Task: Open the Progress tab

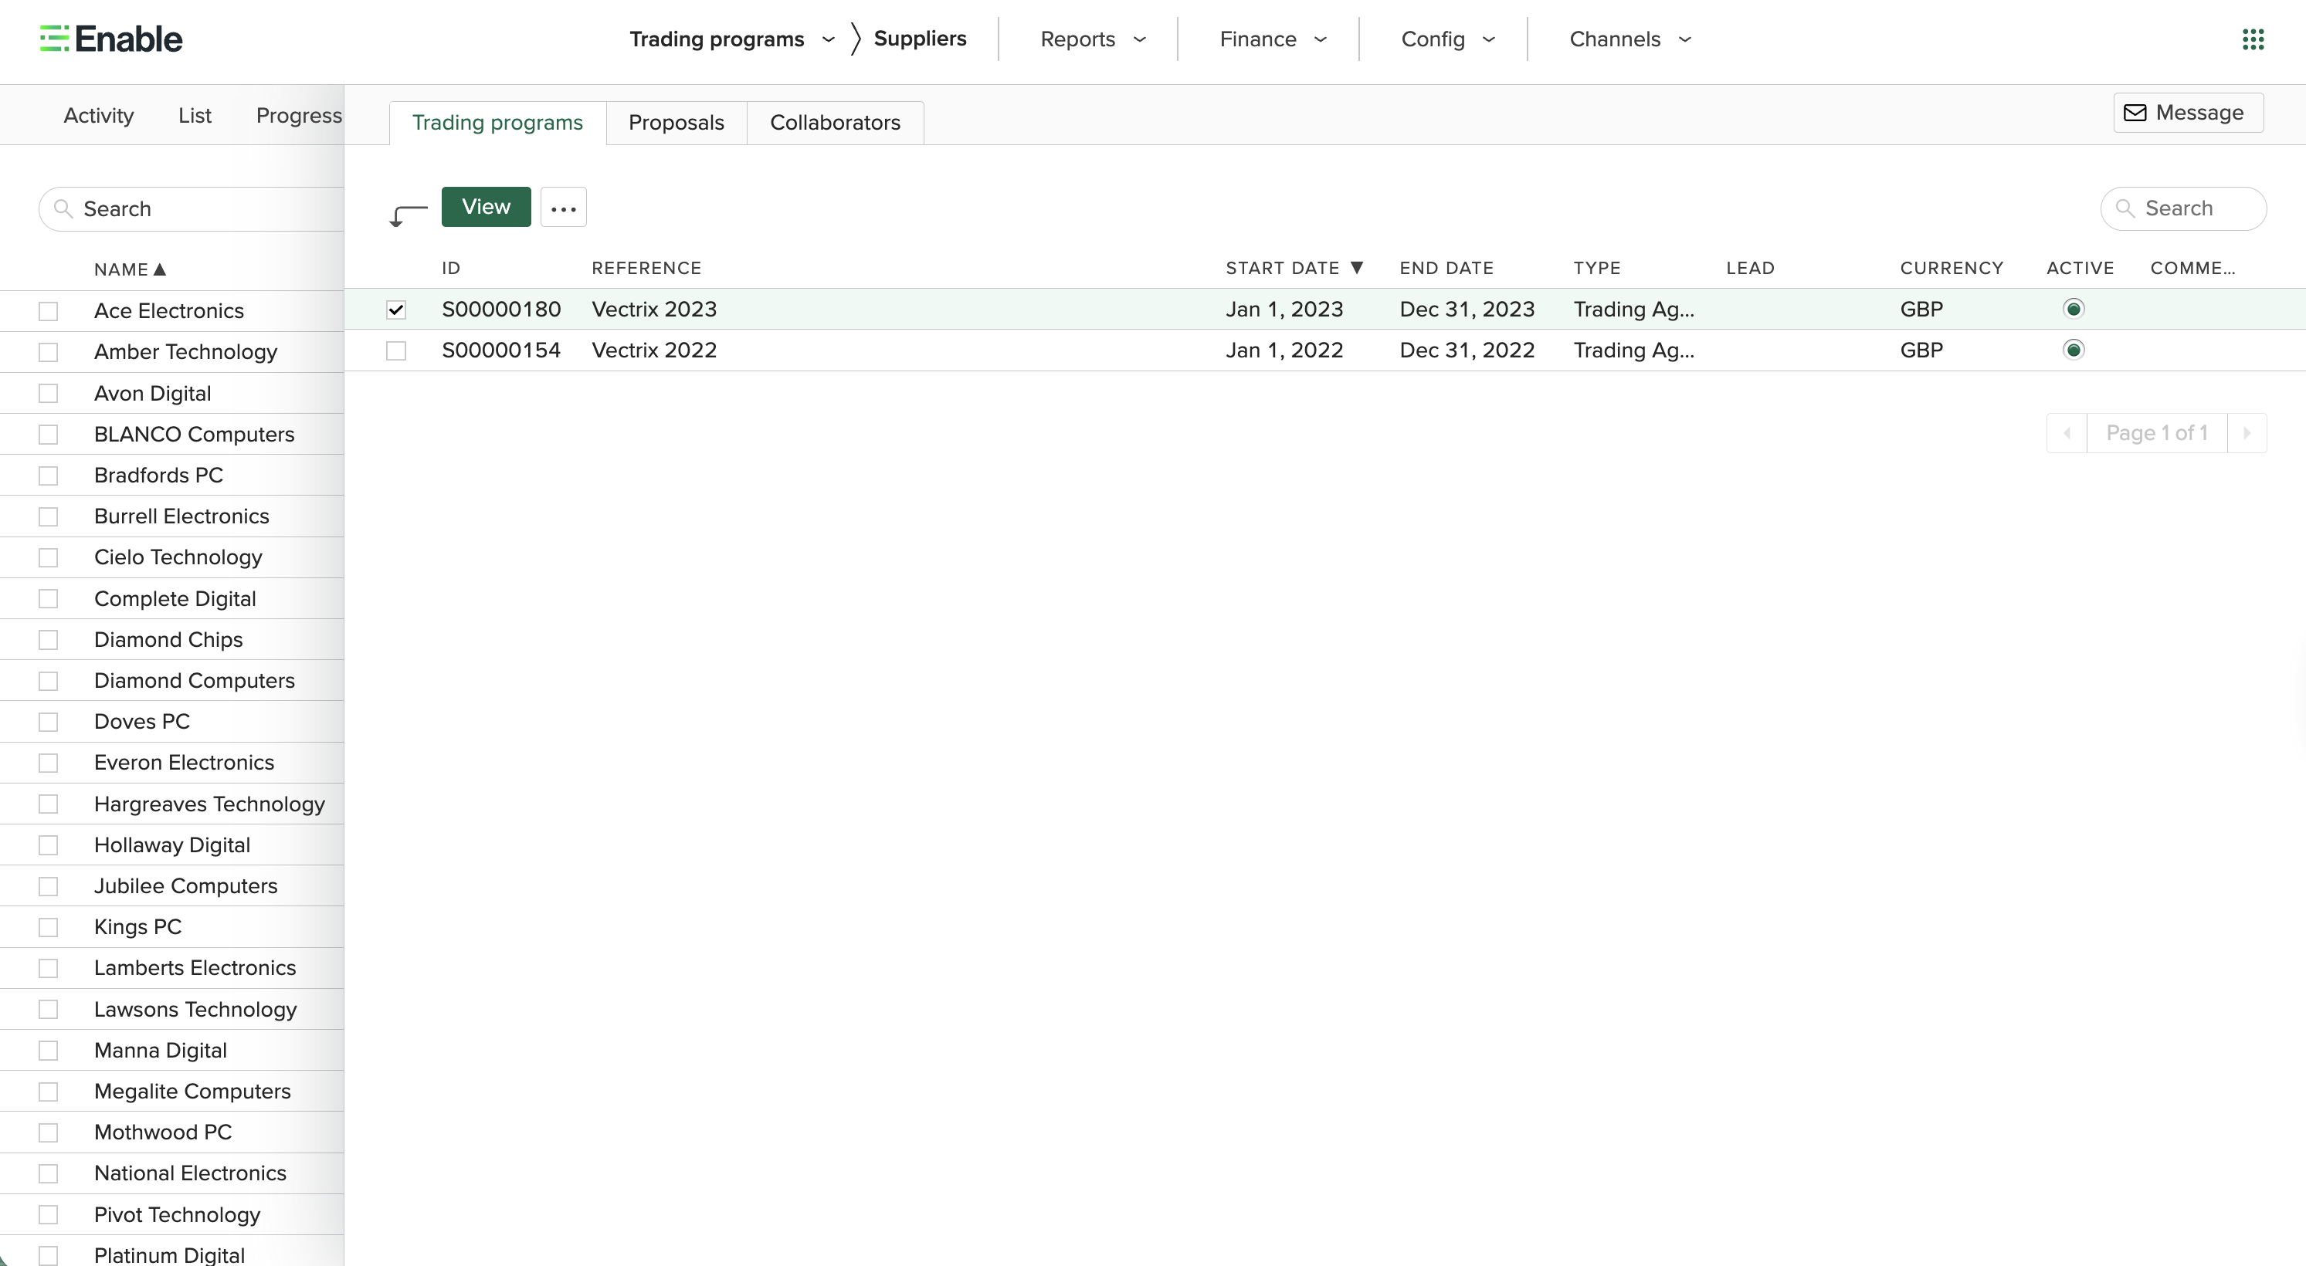Action: tap(299, 116)
